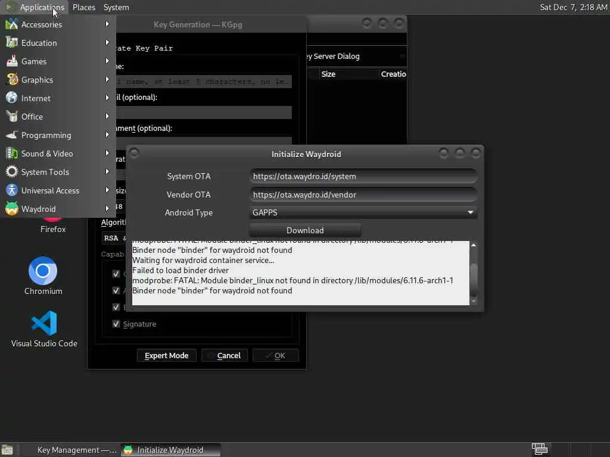
Task: Select the Games category icon
Action: [12, 61]
